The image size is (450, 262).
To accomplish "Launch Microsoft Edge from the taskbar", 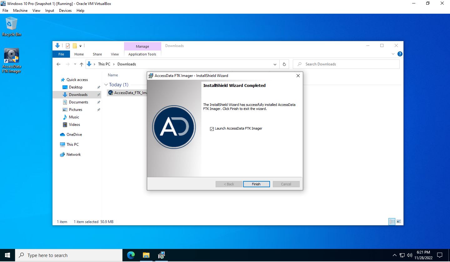I will click(131, 255).
